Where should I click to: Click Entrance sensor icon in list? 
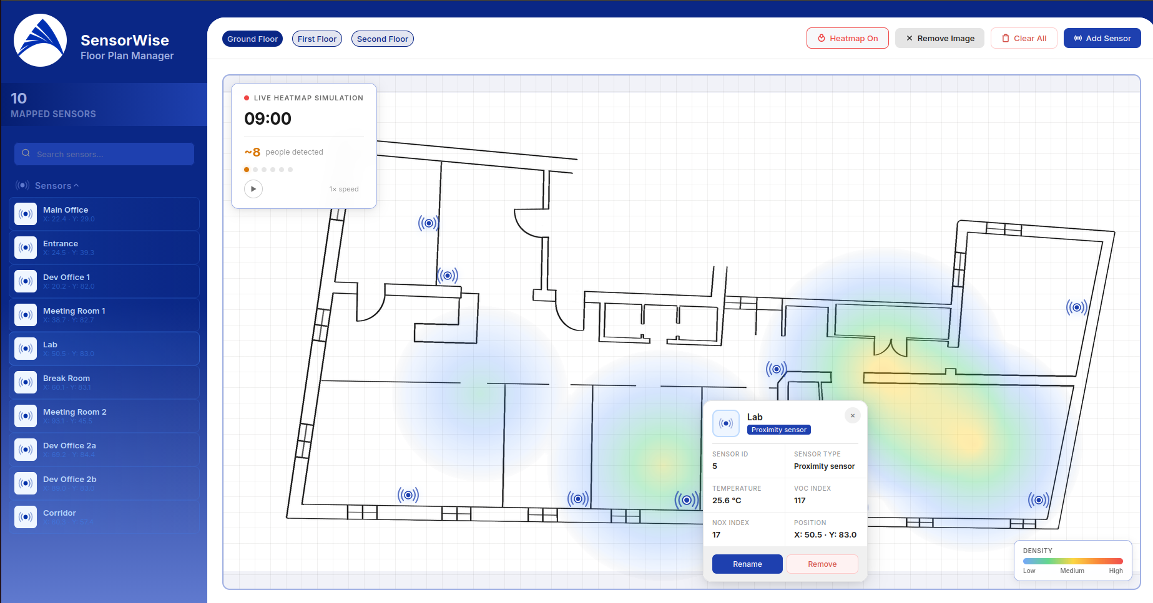(x=26, y=248)
